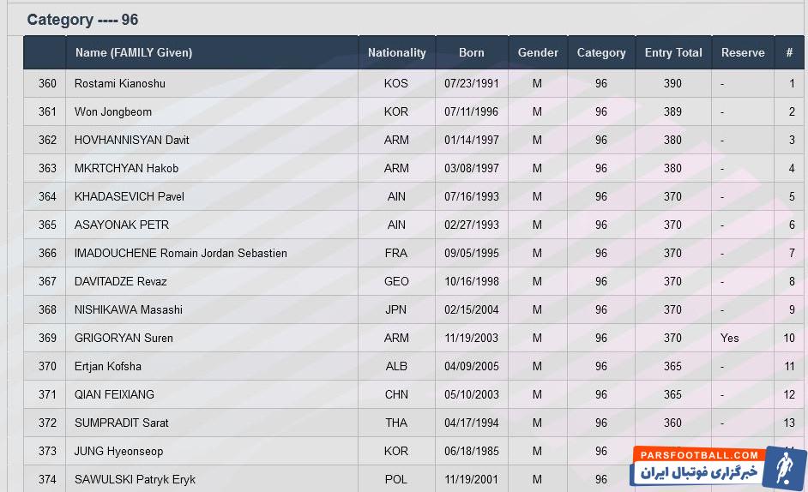
Task: Click the ParsFootball logo watermark
Action: coord(718,466)
